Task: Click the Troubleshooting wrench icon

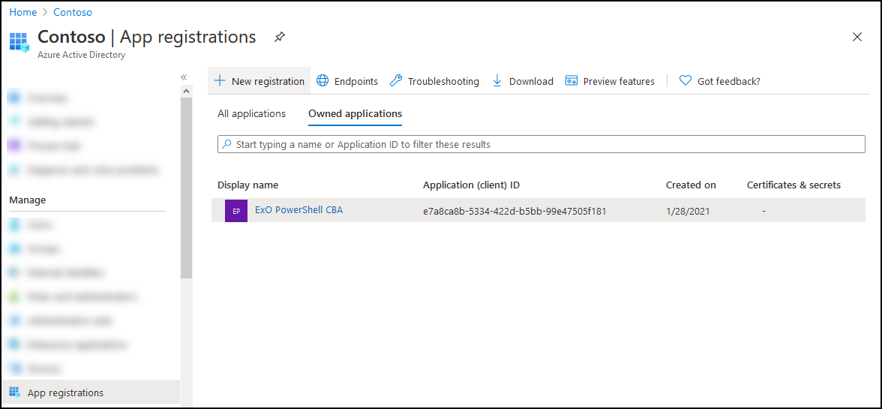Action: [396, 81]
